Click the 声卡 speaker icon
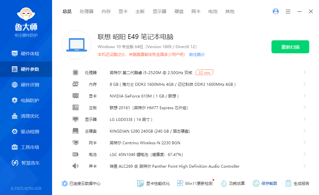Viewport: 319px width, 195px height. [76, 166]
